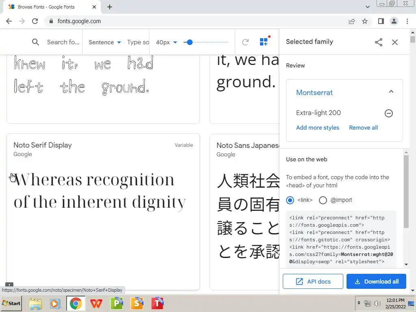Click the Type something preview field

click(138, 42)
